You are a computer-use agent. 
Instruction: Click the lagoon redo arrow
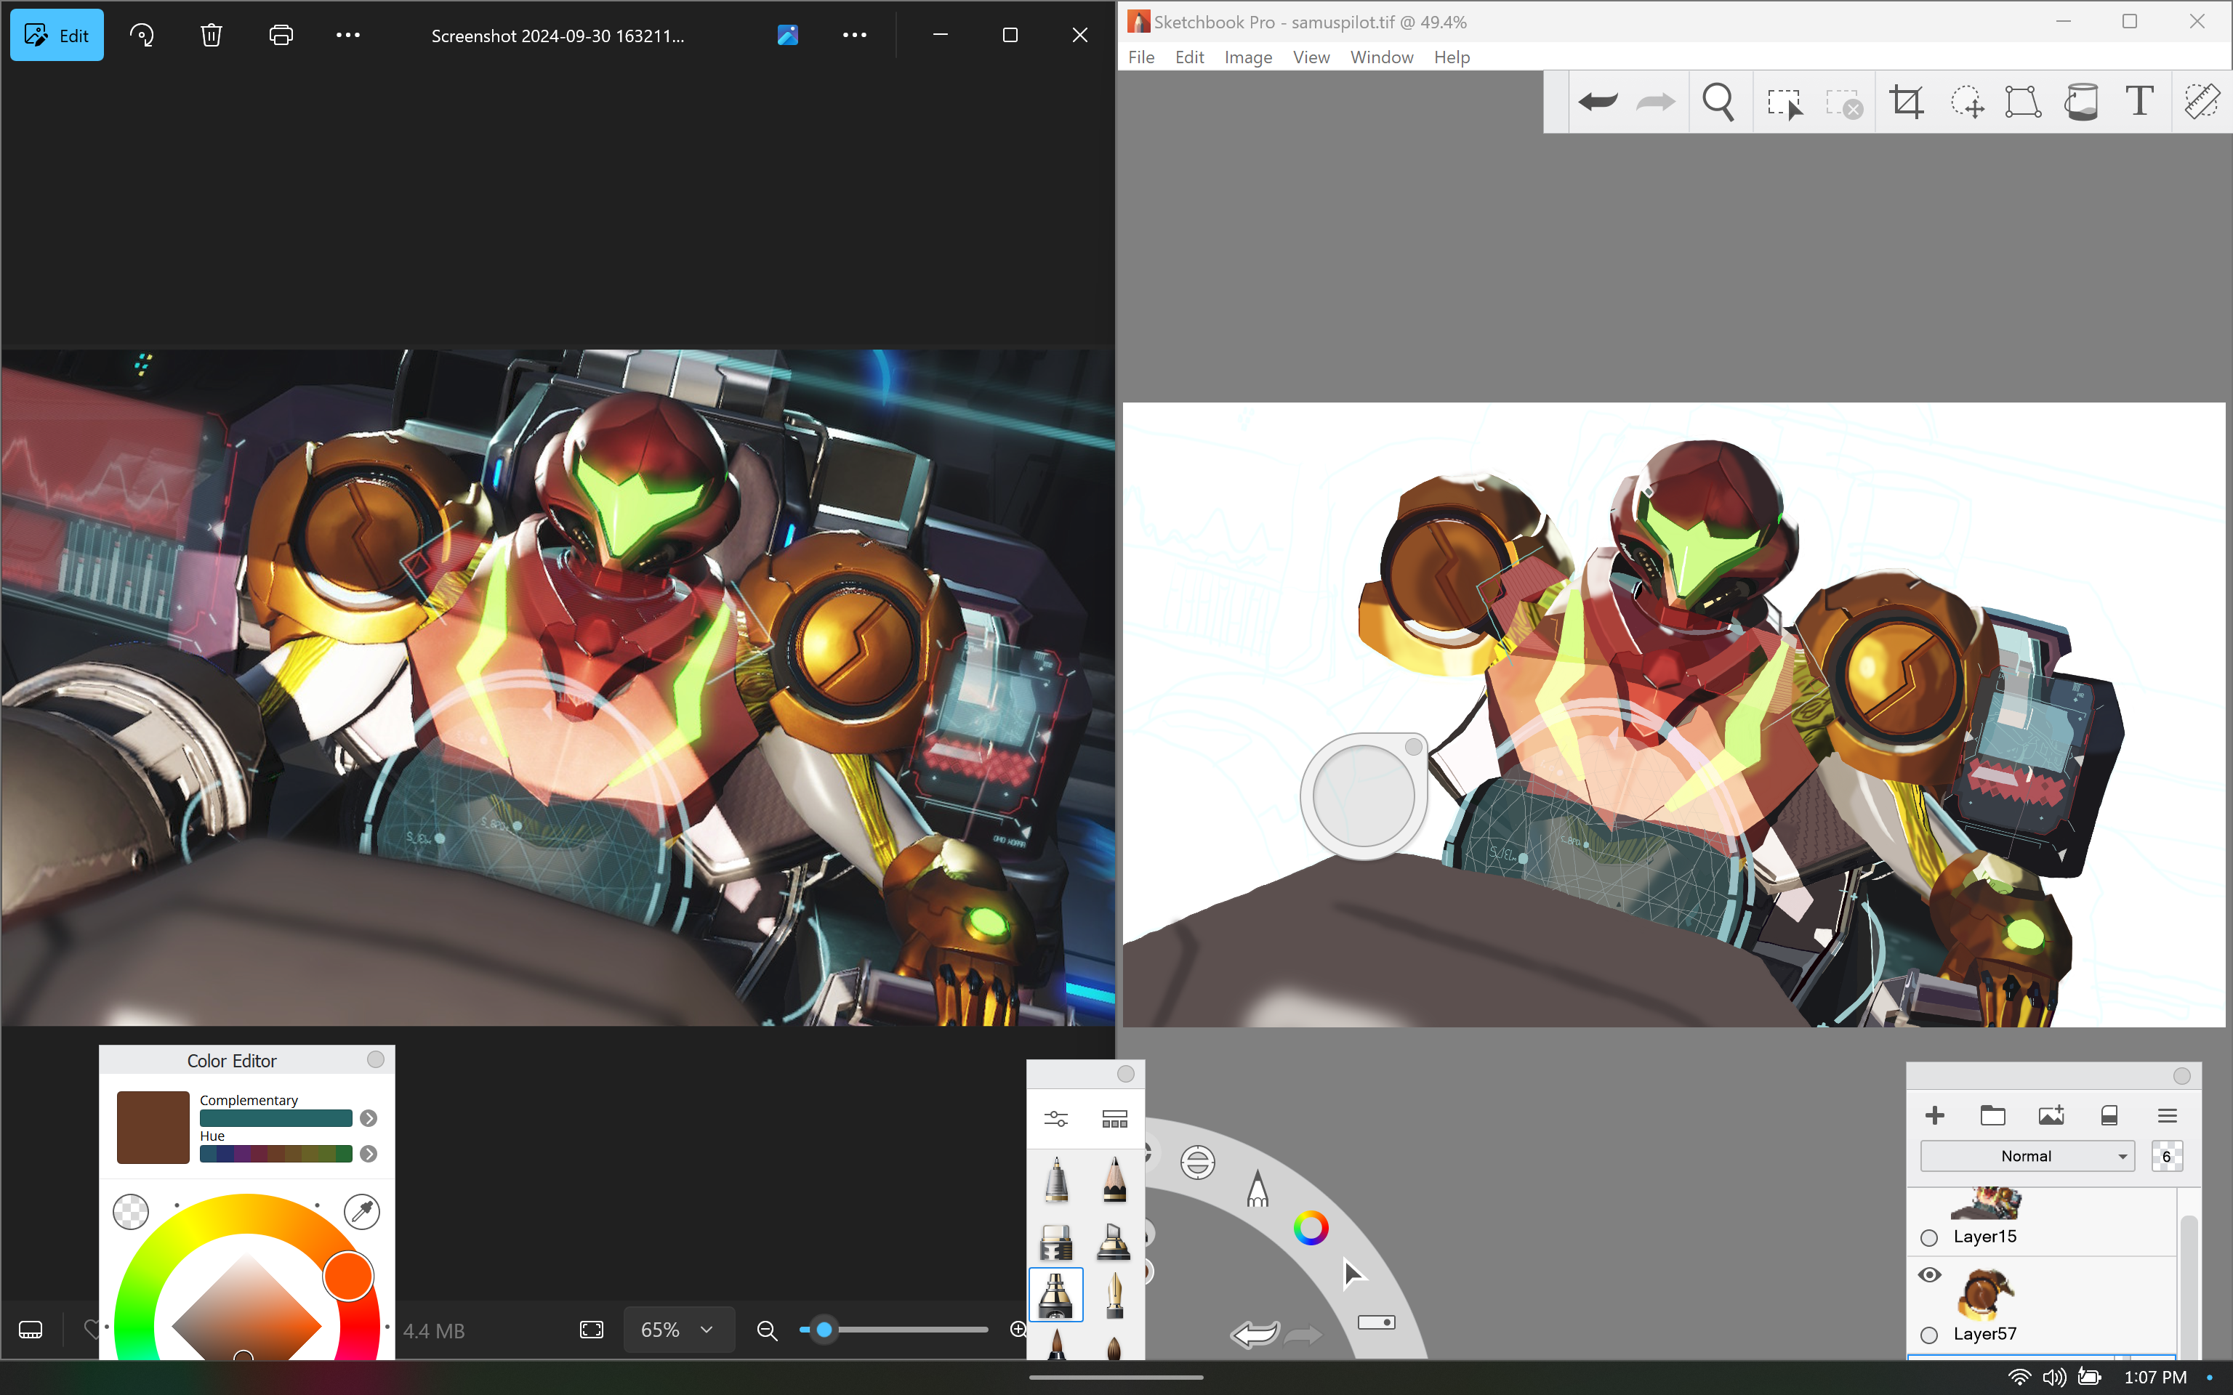point(1303,1335)
